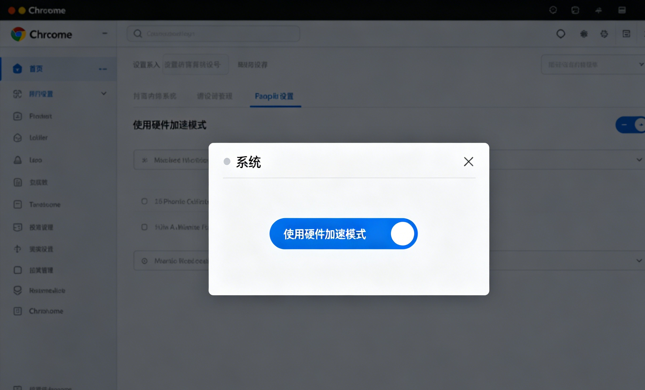Click the anchor-like icon in sidebar
The height and width of the screenshot is (390, 645).
[x=18, y=249]
